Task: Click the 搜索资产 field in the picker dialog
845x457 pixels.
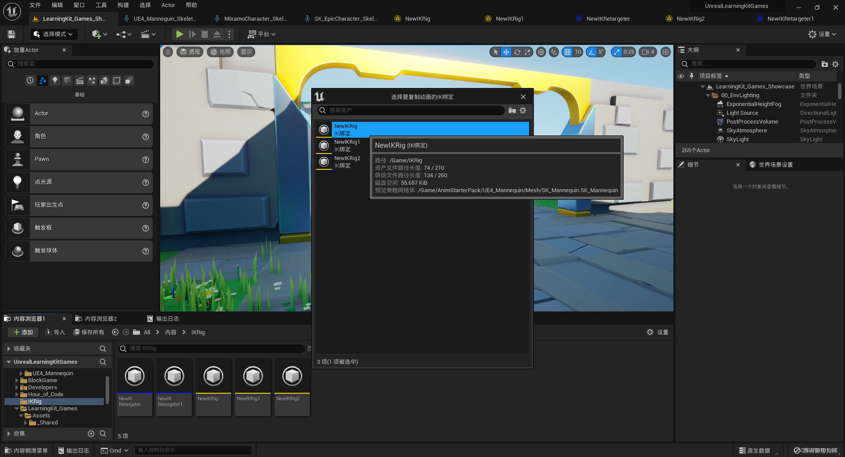Action: pos(411,110)
